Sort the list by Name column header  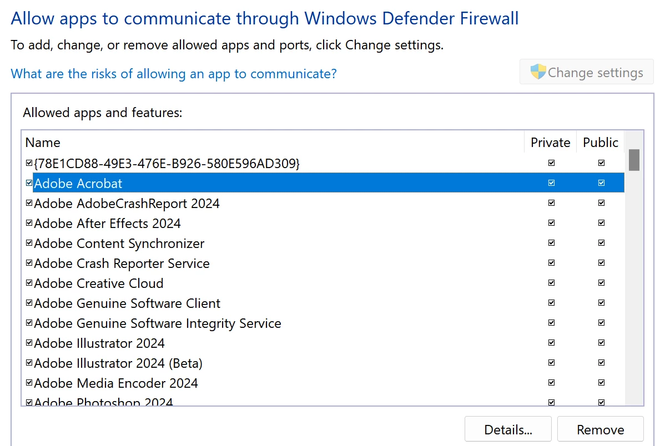point(273,143)
